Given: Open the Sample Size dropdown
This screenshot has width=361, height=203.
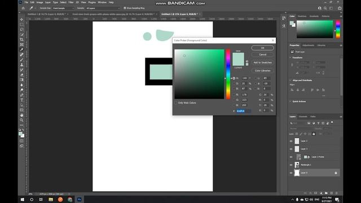Looking at the screenshot, I should pos(63,8).
